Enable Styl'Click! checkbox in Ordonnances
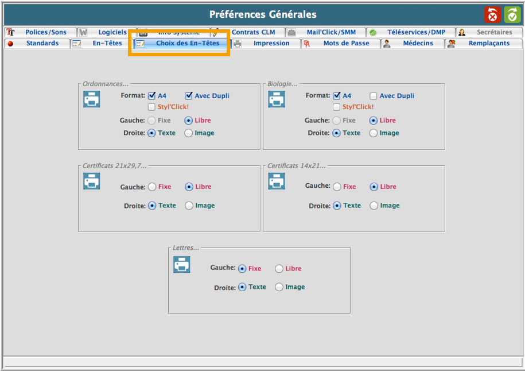The width and height of the screenshot is (525, 371). click(151, 107)
